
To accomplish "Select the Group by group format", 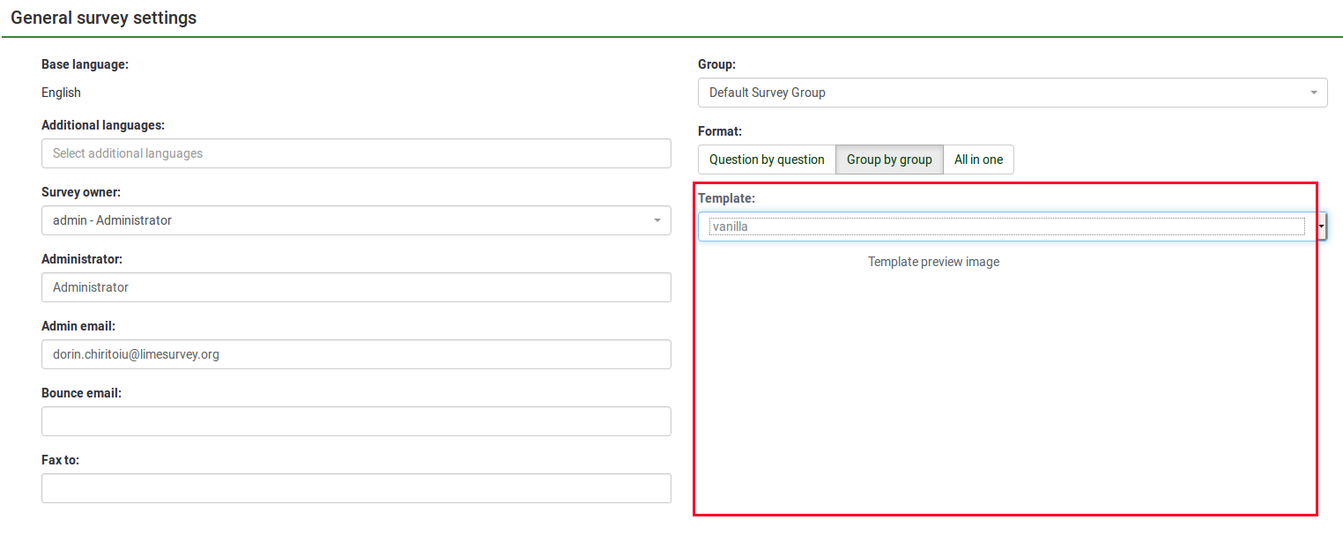I will point(889,160).
